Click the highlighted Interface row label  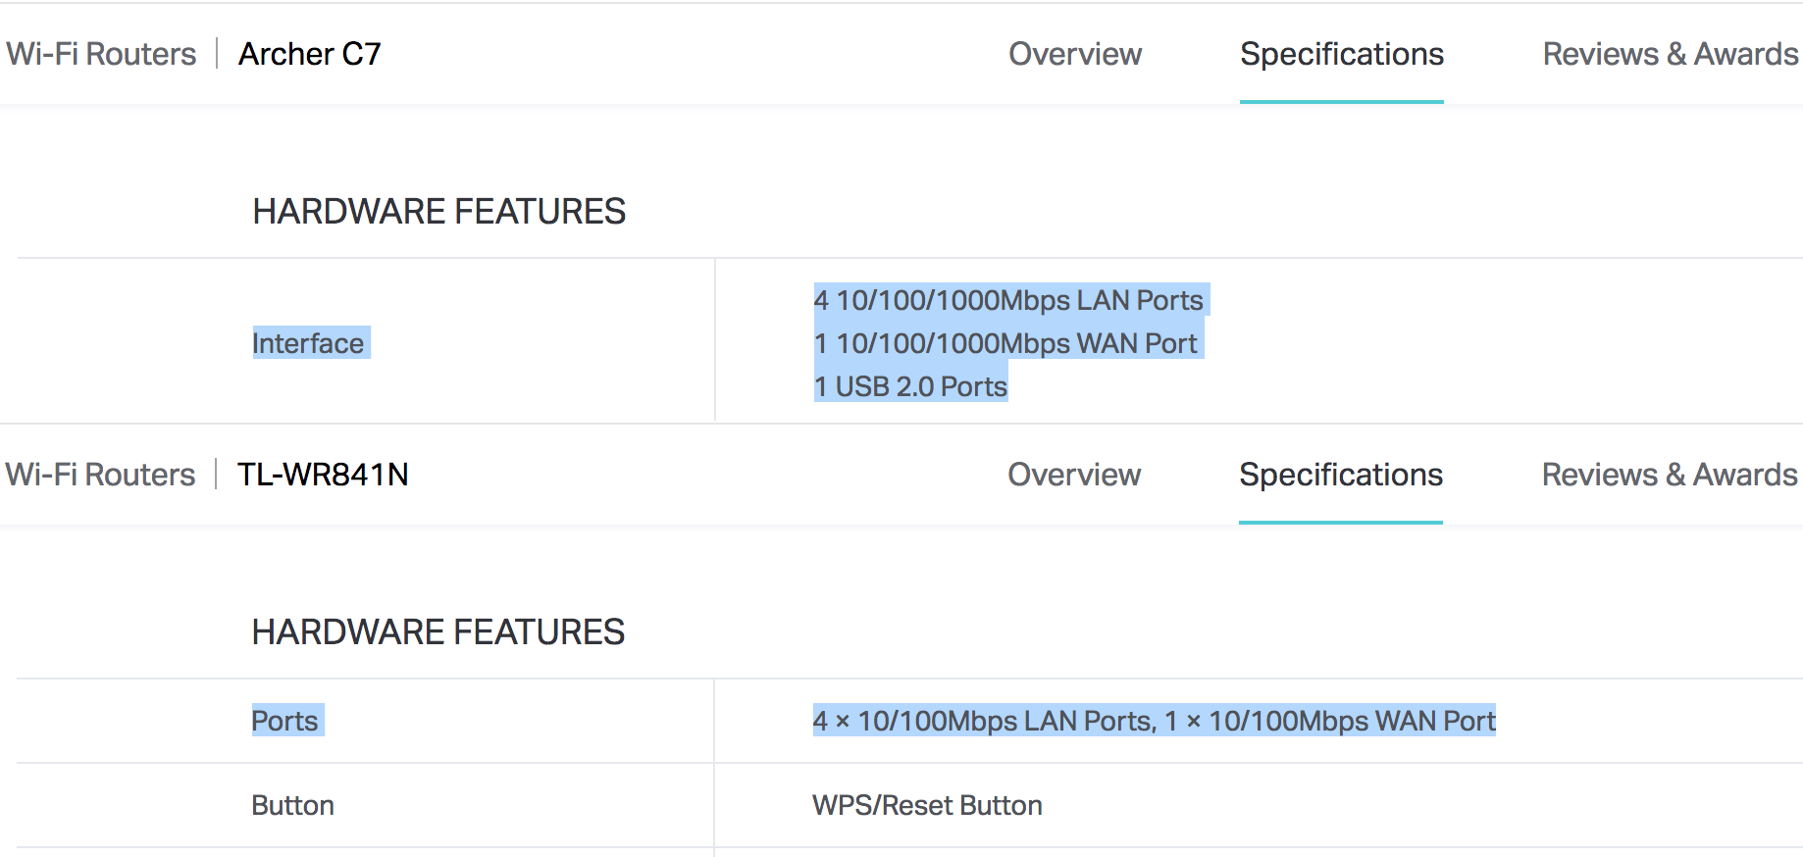pyautogui.click(x=308, y=343)
